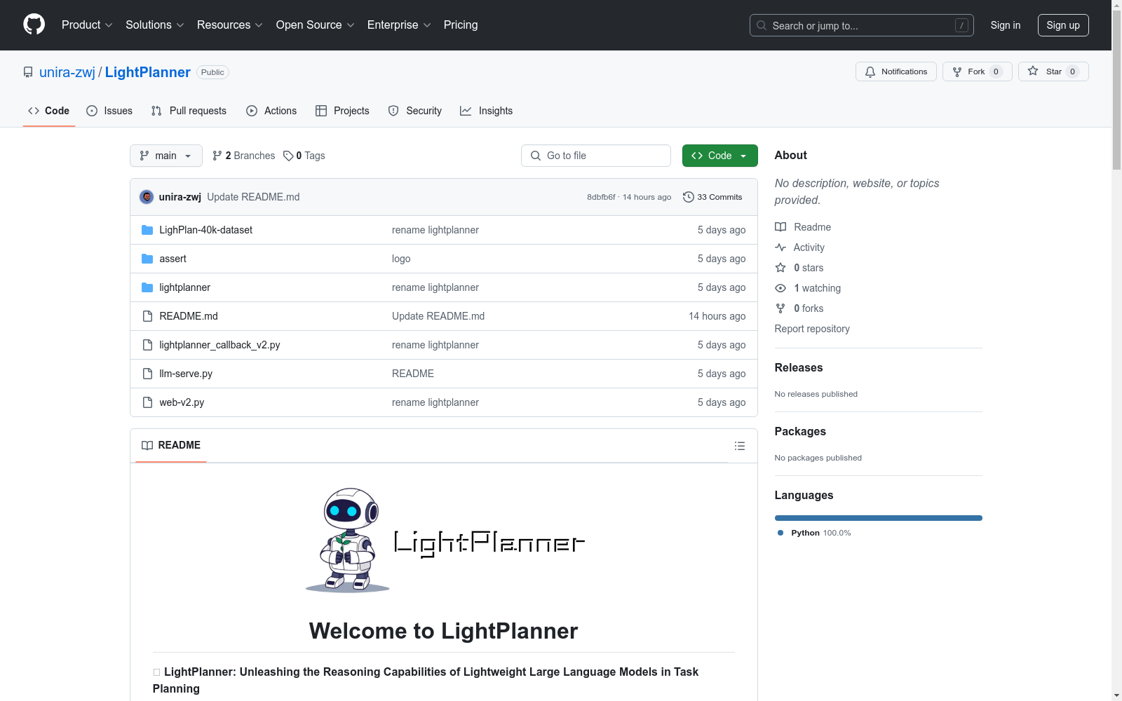Click the LightPlanner robot logo image
This screenshot has height=701, width=1122.
(444, 540)
